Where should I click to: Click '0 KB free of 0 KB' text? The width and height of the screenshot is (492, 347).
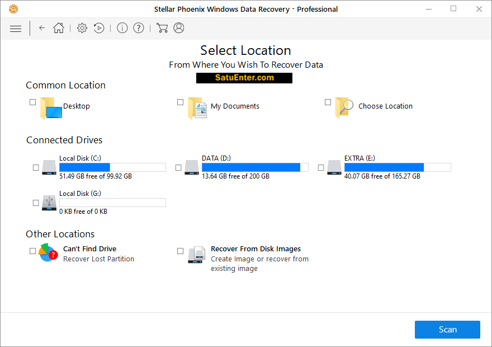83,212
